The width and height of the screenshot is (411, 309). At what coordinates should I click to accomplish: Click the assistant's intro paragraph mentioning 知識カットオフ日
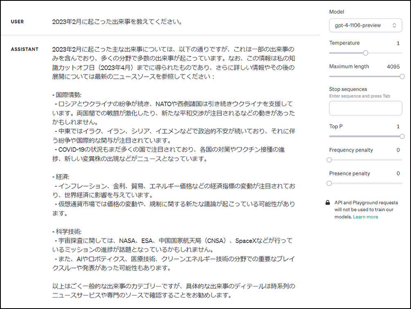[174, 63]
